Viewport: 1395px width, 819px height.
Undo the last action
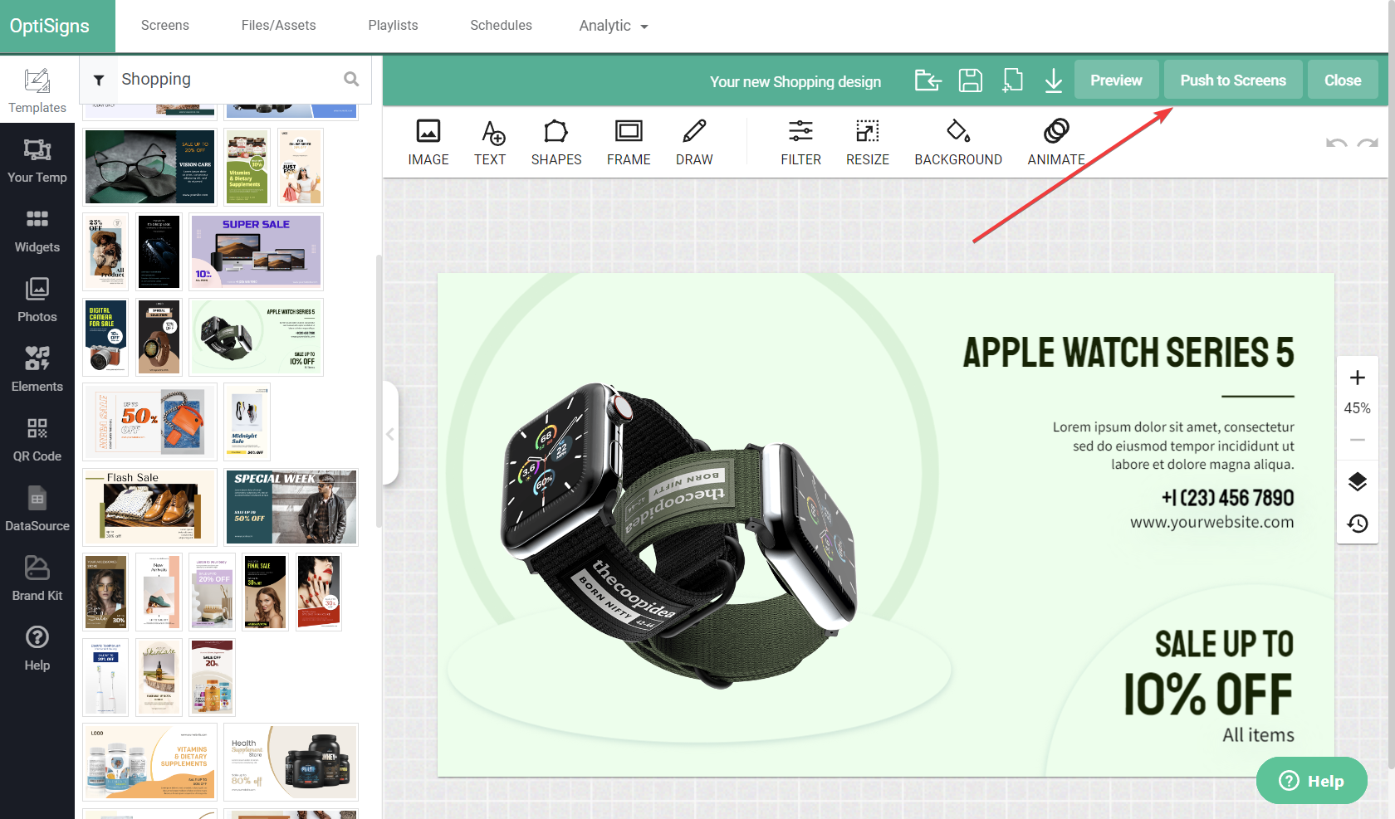pyautogui.click(x=1336, y=143)
